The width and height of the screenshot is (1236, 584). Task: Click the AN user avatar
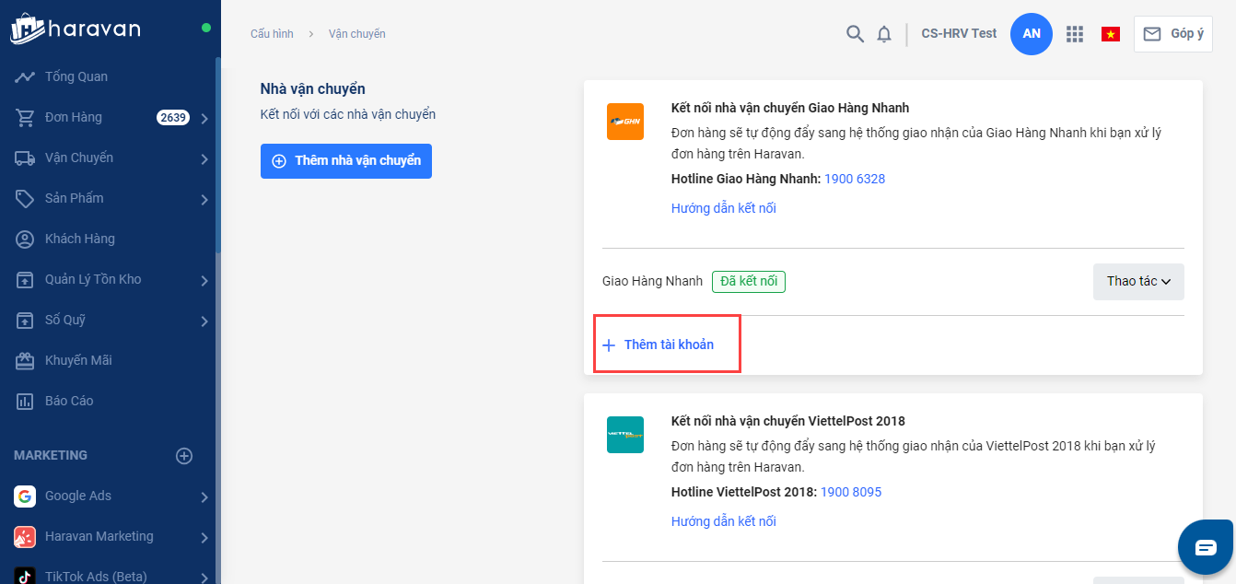point(1032,34)
